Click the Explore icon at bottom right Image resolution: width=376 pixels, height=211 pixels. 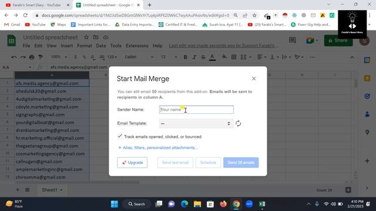pyautogui.click(x=348, y=190)
